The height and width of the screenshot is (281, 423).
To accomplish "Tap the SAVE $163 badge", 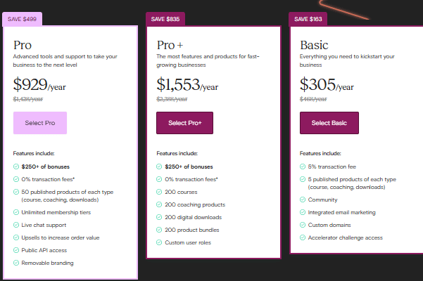I will [x=310, y=19].
